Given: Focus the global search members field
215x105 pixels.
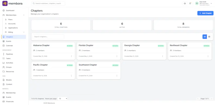Looking at the screenshot, I should coord(48,3).
